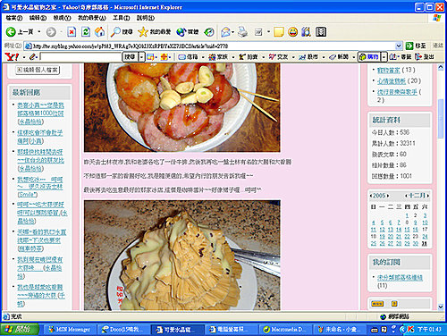Go to next month arrow after 十二月
The height and width of the screenshot is (336, 447).
428,196
